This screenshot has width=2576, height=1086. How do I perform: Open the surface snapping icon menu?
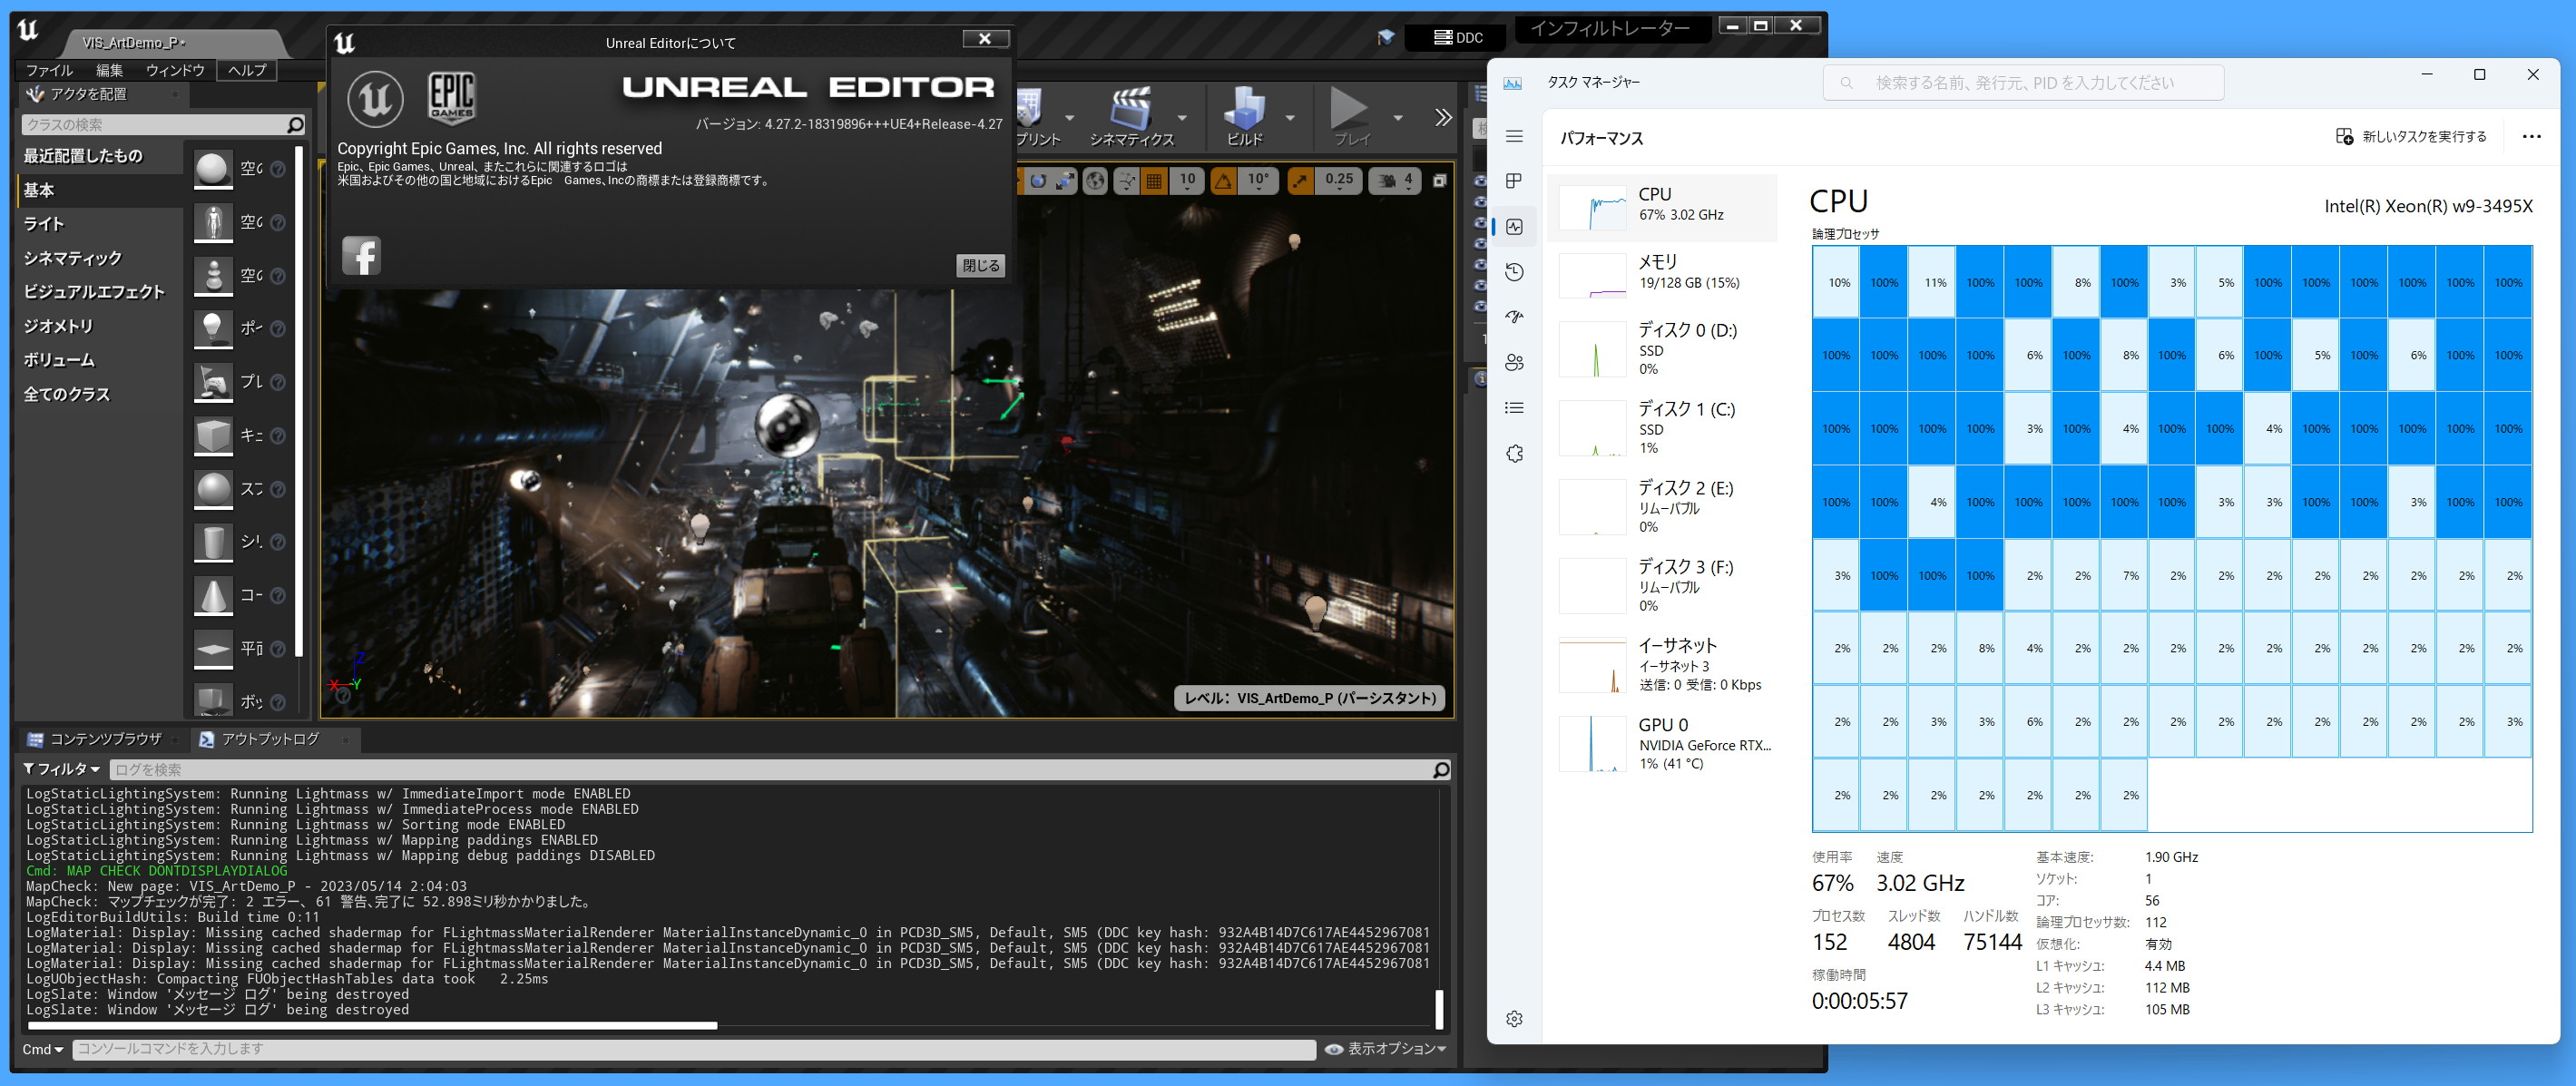tap(1126, 181)
